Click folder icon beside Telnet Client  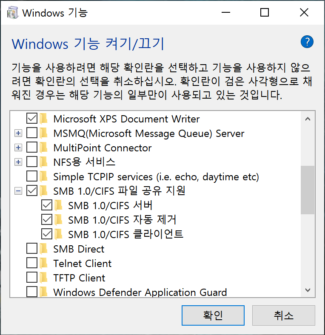point(44,263)
